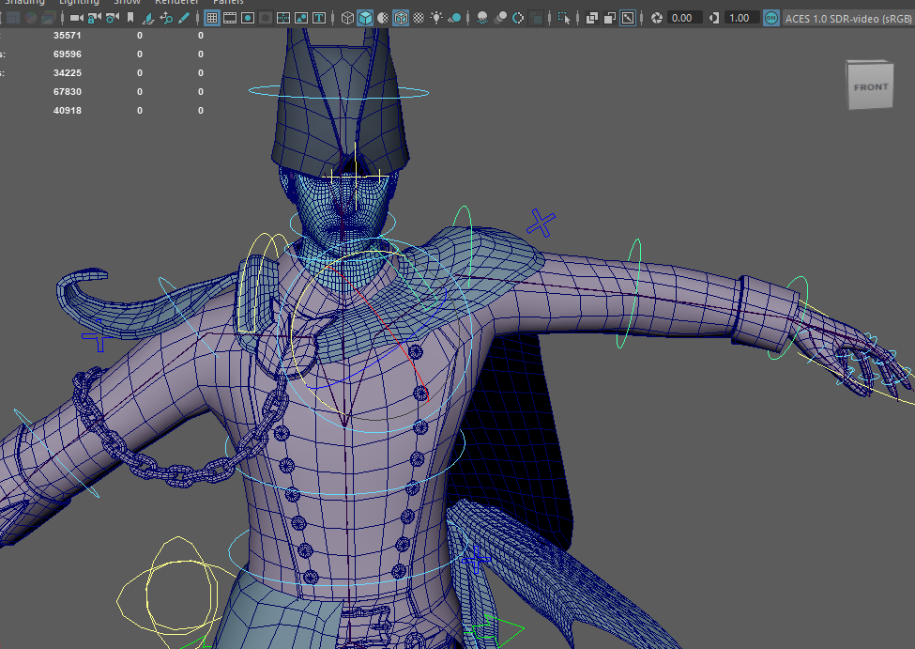Toggle Wireframe on Shaded display
Screen dimensions: 915x649
click(401, 18)
